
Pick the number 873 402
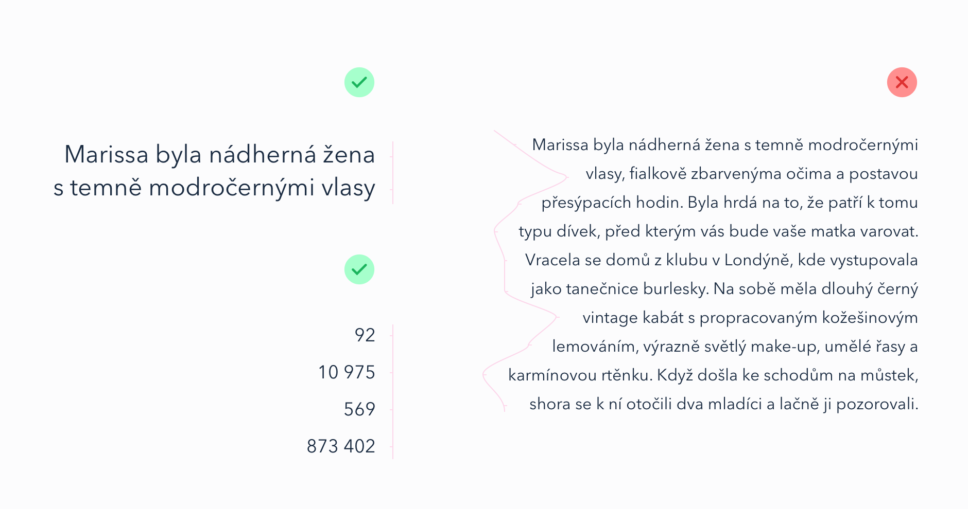(341, 446)
